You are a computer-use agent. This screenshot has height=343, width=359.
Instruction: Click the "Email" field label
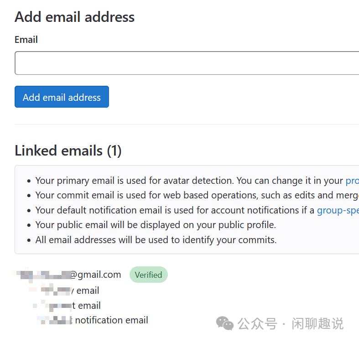[x=26, y=40]
